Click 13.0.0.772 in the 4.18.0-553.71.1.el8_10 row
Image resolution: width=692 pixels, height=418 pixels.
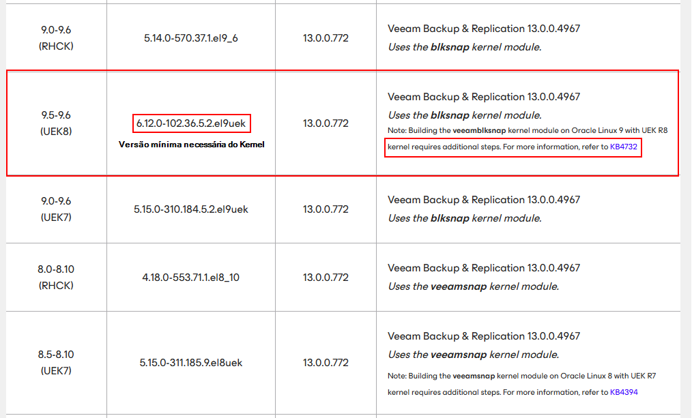click(326, 278)
